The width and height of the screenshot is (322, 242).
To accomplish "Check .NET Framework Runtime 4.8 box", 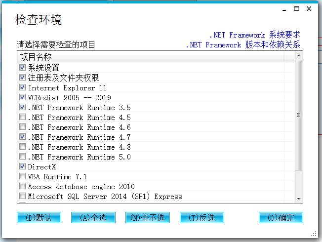I will (22, 147).
